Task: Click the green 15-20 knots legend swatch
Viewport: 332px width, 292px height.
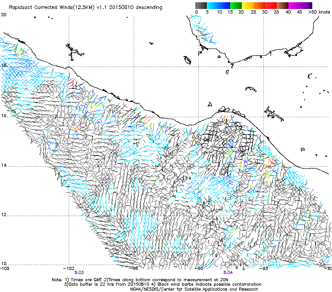Action: pyautogui.click(x=236, y=5)
